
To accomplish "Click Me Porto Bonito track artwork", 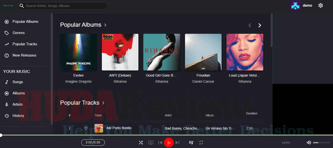I will click(99, 128).
